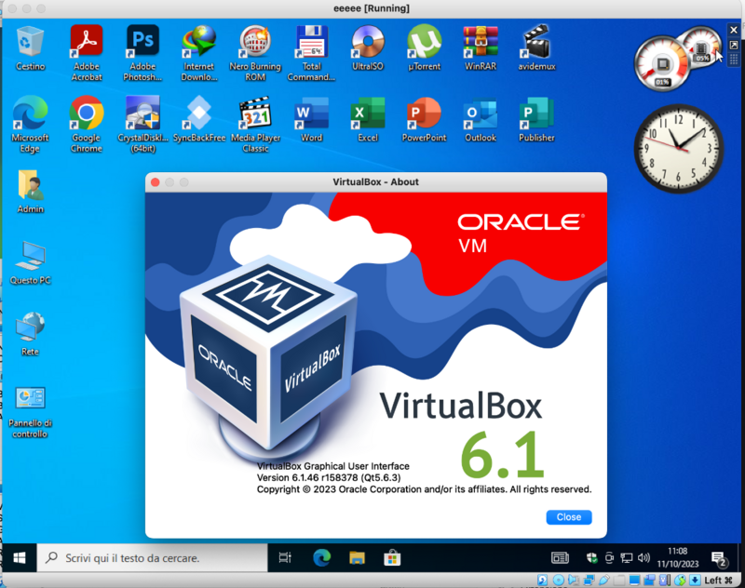Viewport: 745px width, 588px height.
Task: Click the Meet Now tray icon
Action: tap(609, 557)
